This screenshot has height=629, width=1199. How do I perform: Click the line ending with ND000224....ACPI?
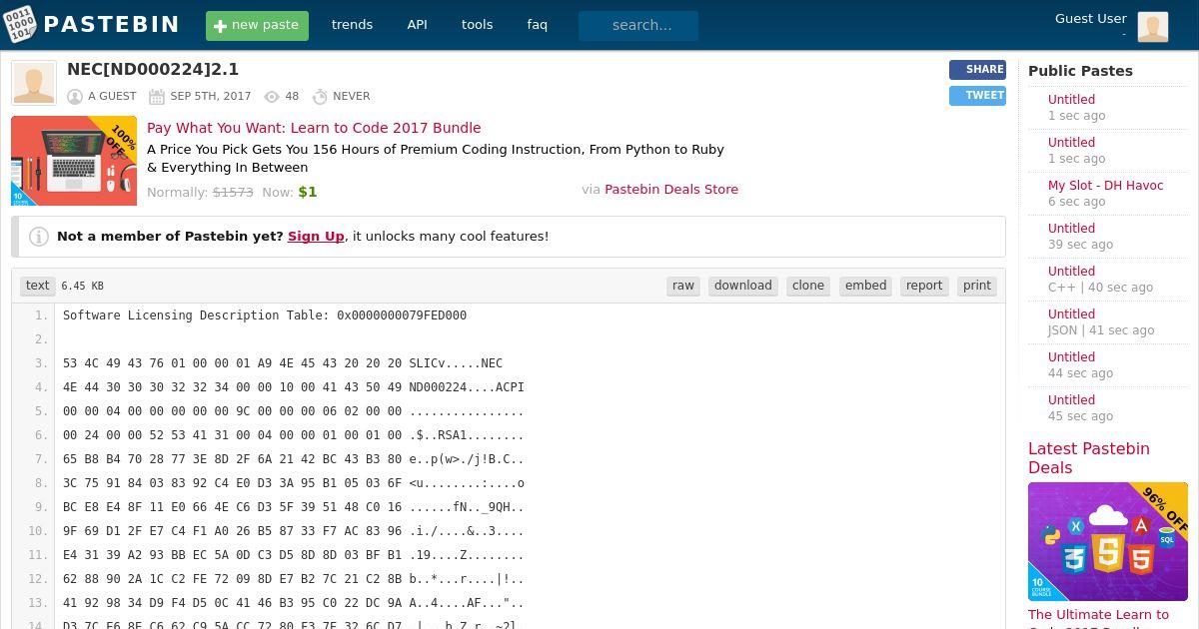(x=294, y=387)
